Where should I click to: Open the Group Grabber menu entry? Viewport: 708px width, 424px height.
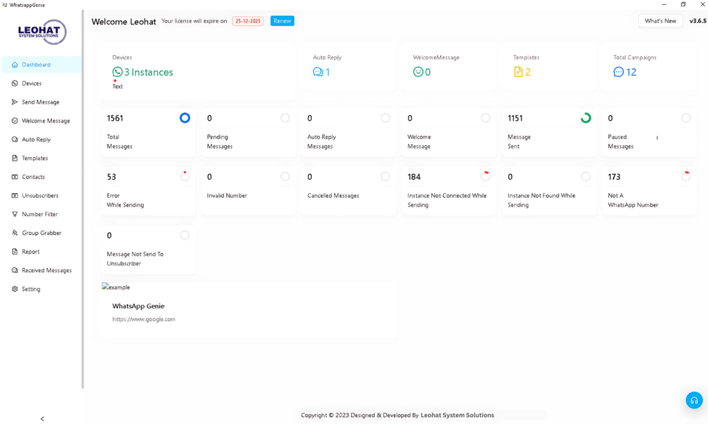pos(41,233)
